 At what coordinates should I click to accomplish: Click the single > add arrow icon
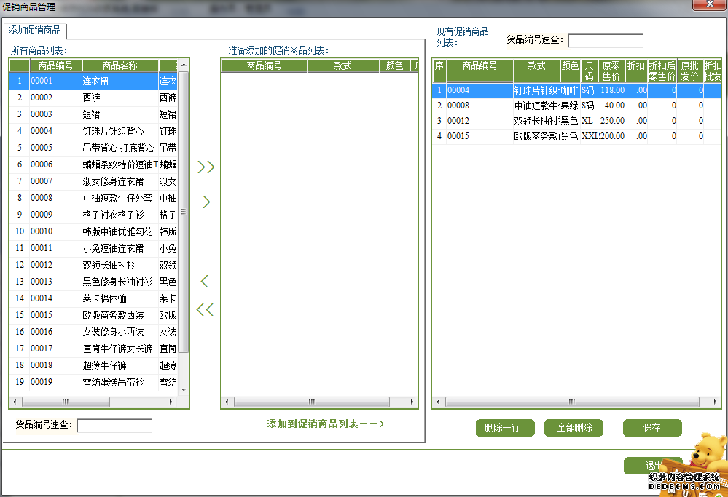click(x=206, y=202)
